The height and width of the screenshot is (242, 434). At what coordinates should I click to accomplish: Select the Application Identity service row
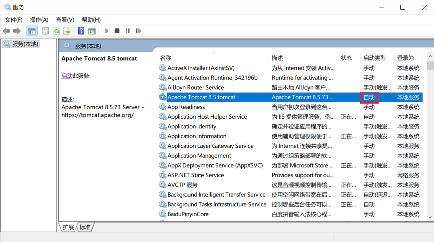click(192, 126)
